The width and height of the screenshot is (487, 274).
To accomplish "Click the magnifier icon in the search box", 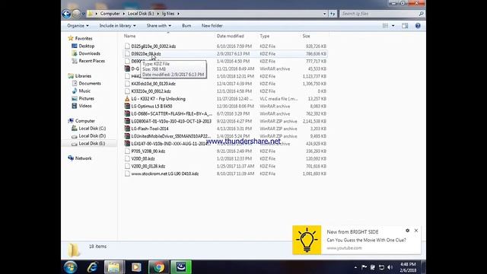I will click(x=421, y=14).
